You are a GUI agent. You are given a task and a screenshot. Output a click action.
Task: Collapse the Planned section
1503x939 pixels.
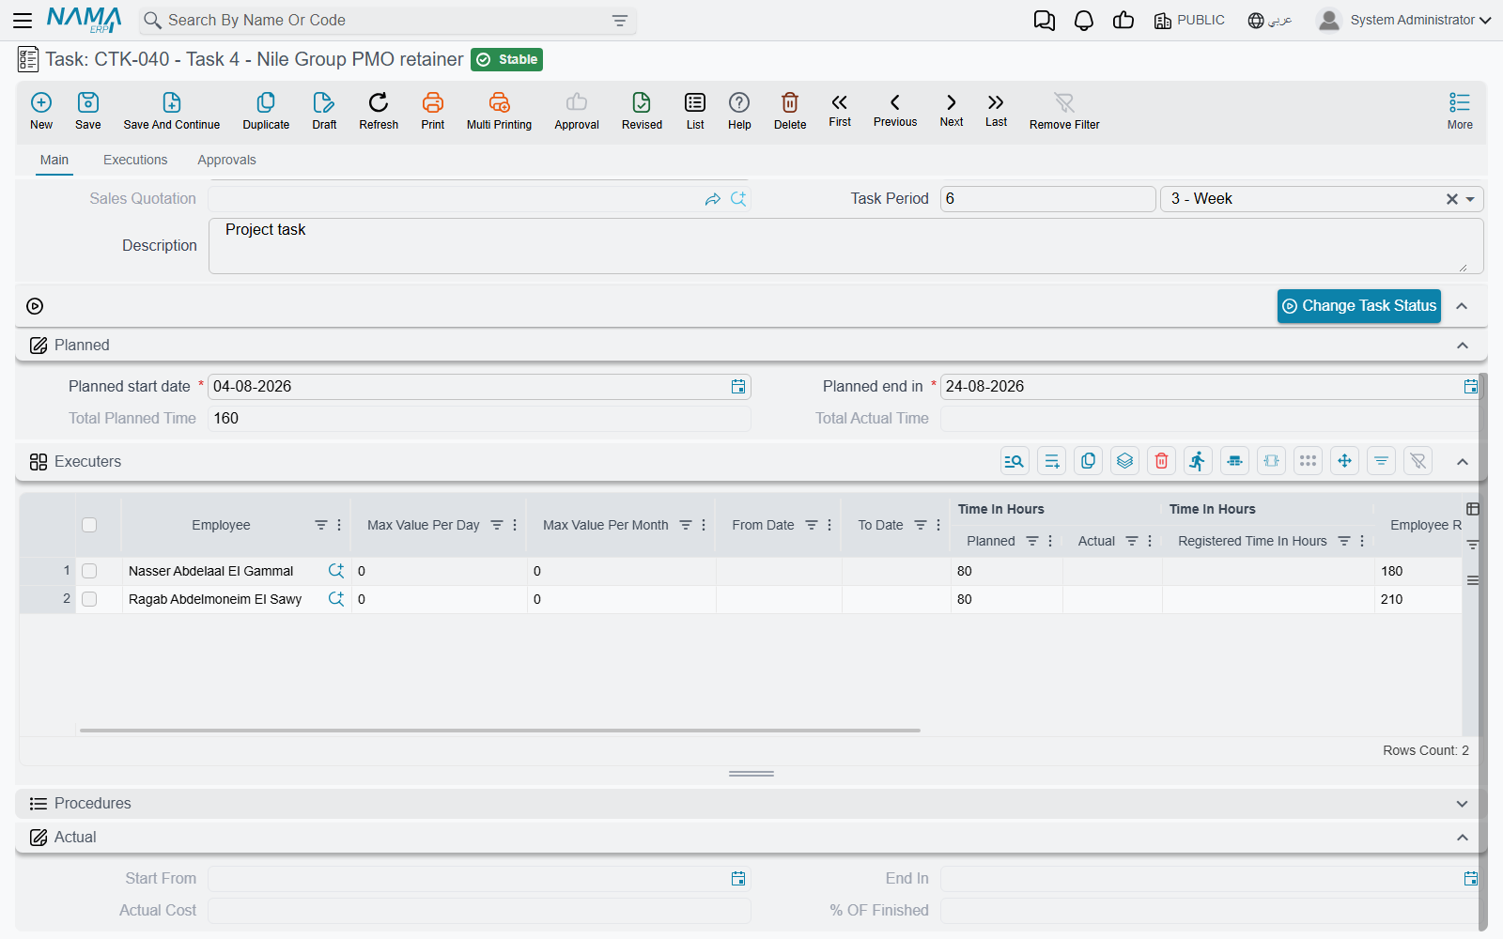(x=1463, y=346)
